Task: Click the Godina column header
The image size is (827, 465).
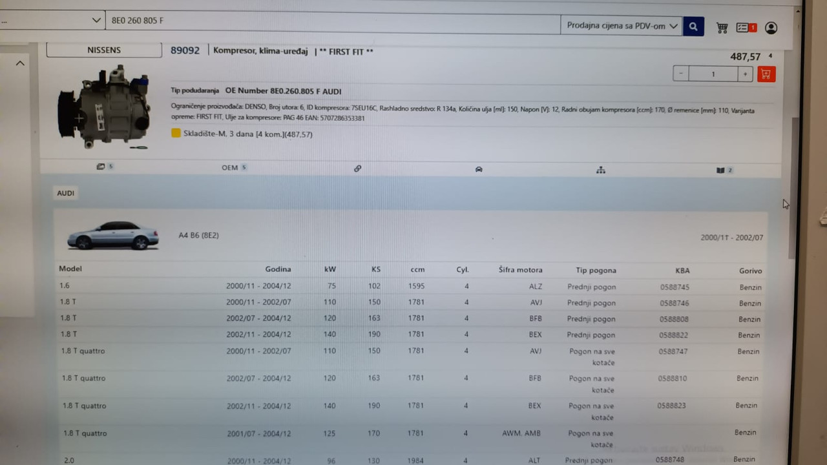Action: point(278,269)
